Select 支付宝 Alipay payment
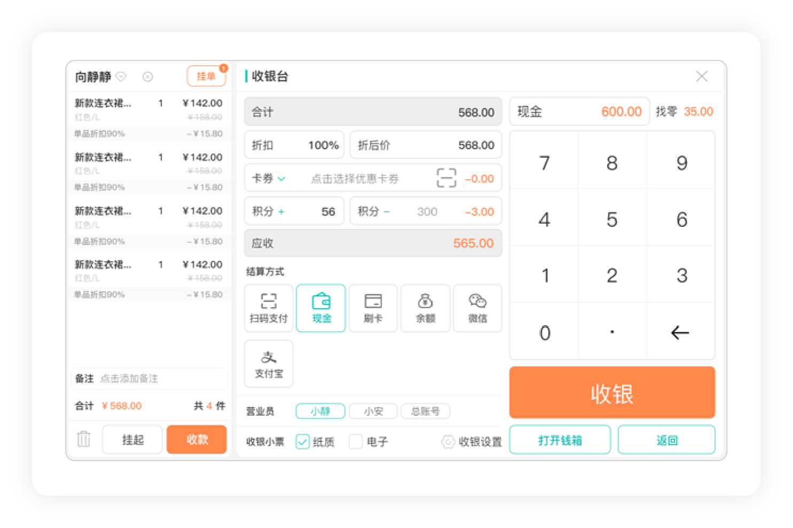Viewport: 793px width, 528px height. pyautogui.click(x=269, y=364)
